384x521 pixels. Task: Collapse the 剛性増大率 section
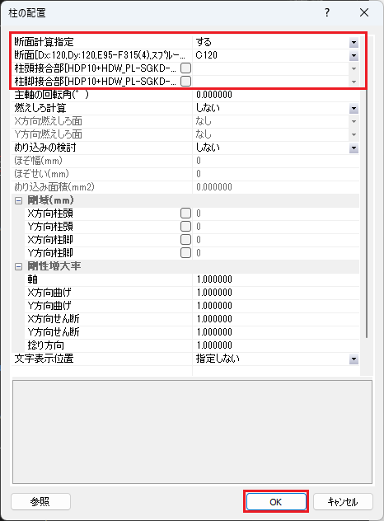(19, 266)
